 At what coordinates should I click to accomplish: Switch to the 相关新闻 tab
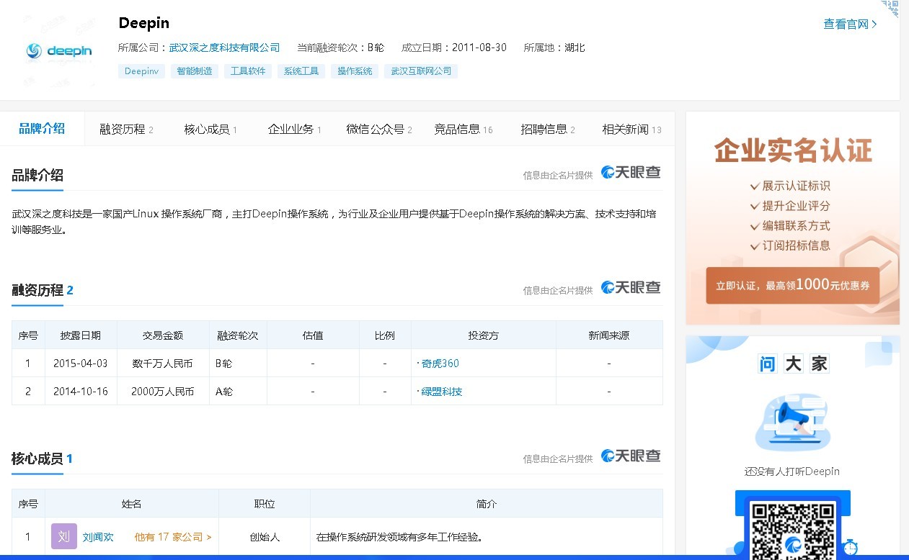click(631, 130)
